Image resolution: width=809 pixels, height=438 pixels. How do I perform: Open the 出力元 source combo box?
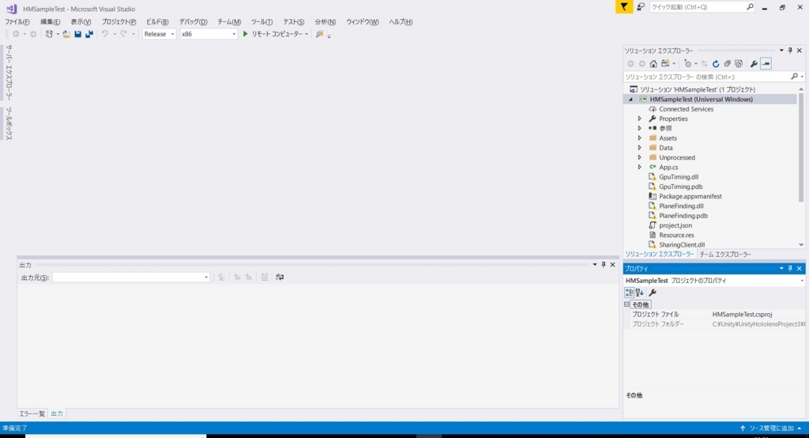point(131,278)
